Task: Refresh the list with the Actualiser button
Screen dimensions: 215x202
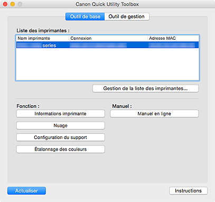Action: pos(26,191)
